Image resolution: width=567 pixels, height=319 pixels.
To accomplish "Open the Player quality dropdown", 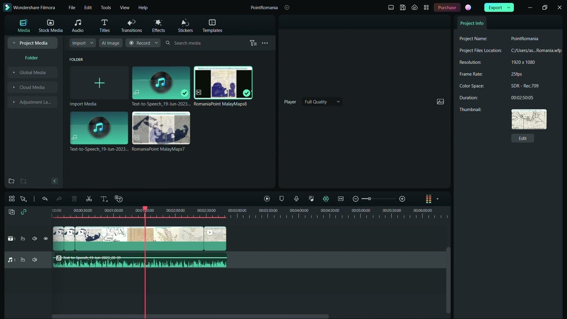I will point(322,102).
